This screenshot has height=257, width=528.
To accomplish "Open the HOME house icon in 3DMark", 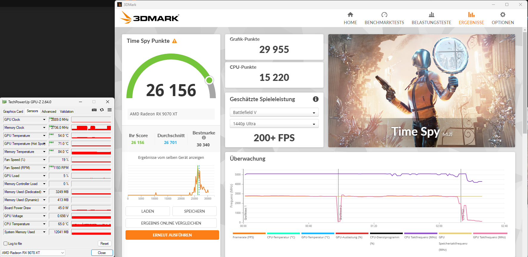I will pyautogui.click(x=350, y=15).
